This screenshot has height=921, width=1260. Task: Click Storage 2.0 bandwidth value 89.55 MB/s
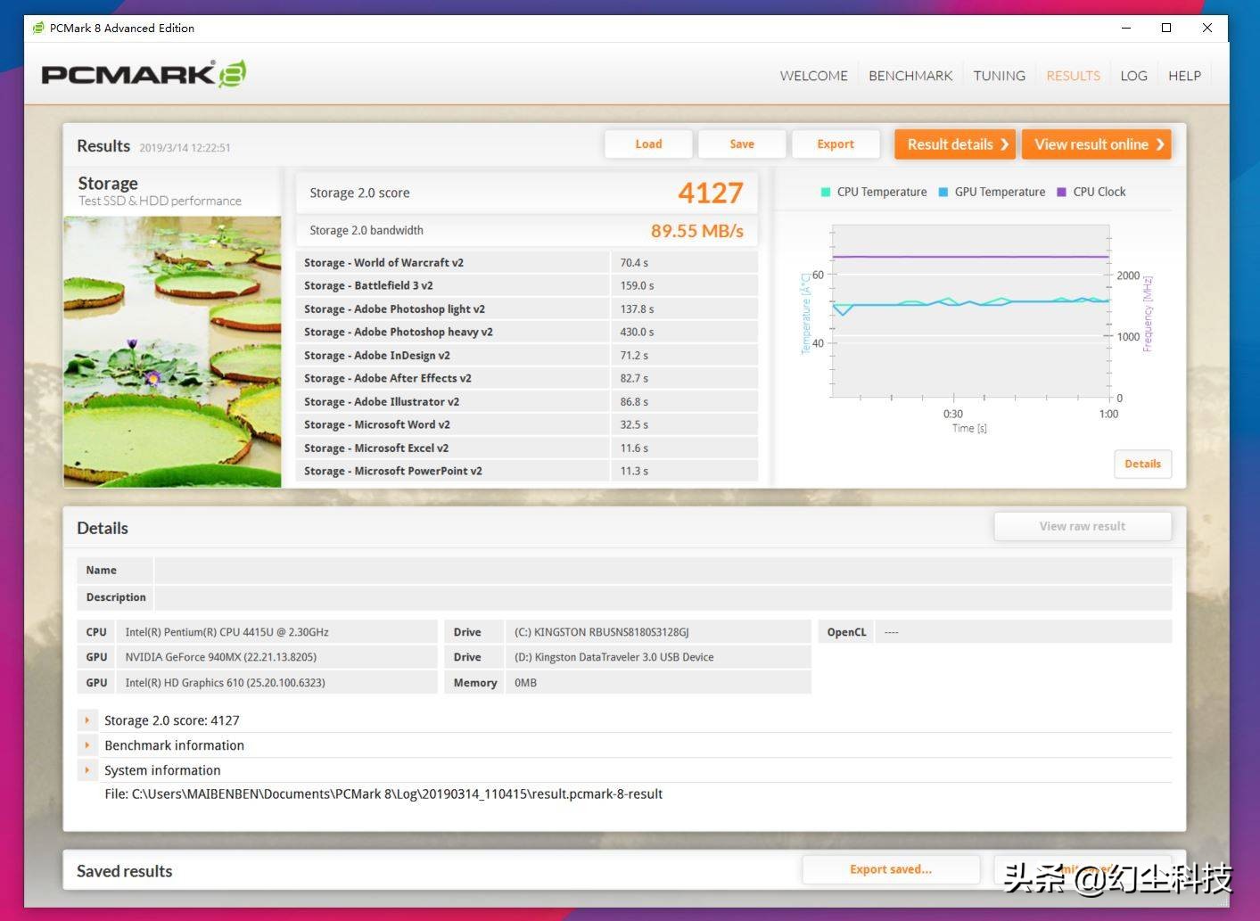(696, 231)
